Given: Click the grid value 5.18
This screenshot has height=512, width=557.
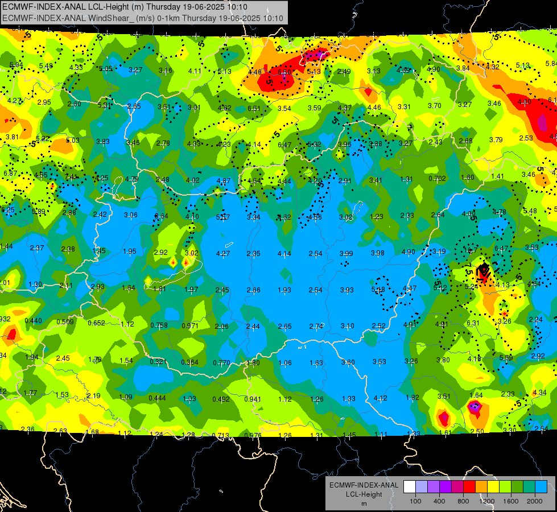Looking at the screenshot, I should 378,290.
